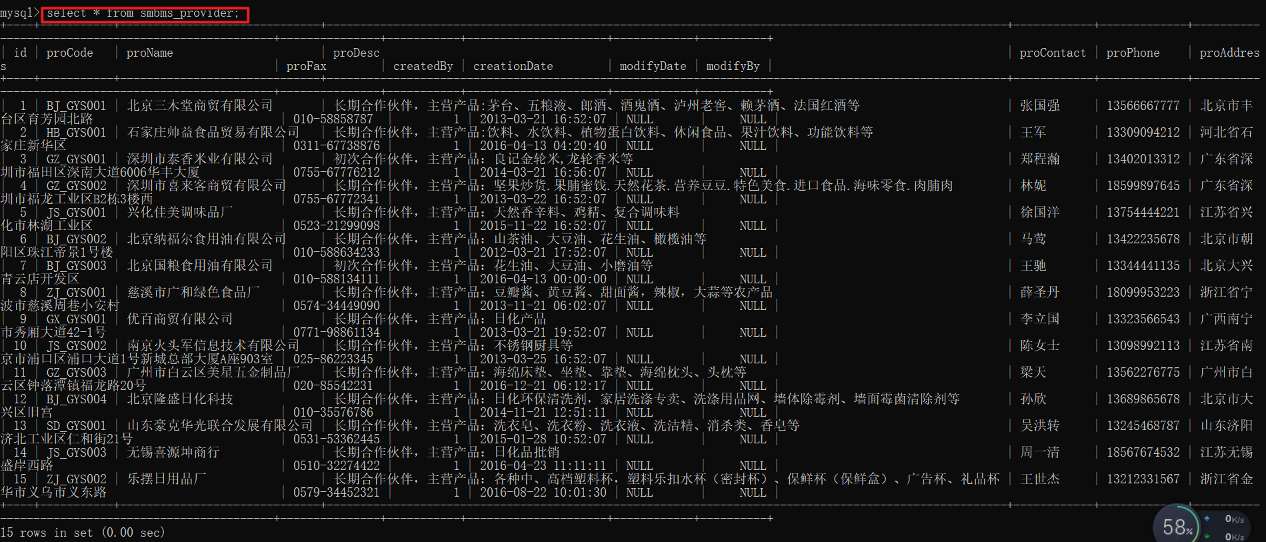Click the name '兴化佳美调味品厂'

click(180, 212)
